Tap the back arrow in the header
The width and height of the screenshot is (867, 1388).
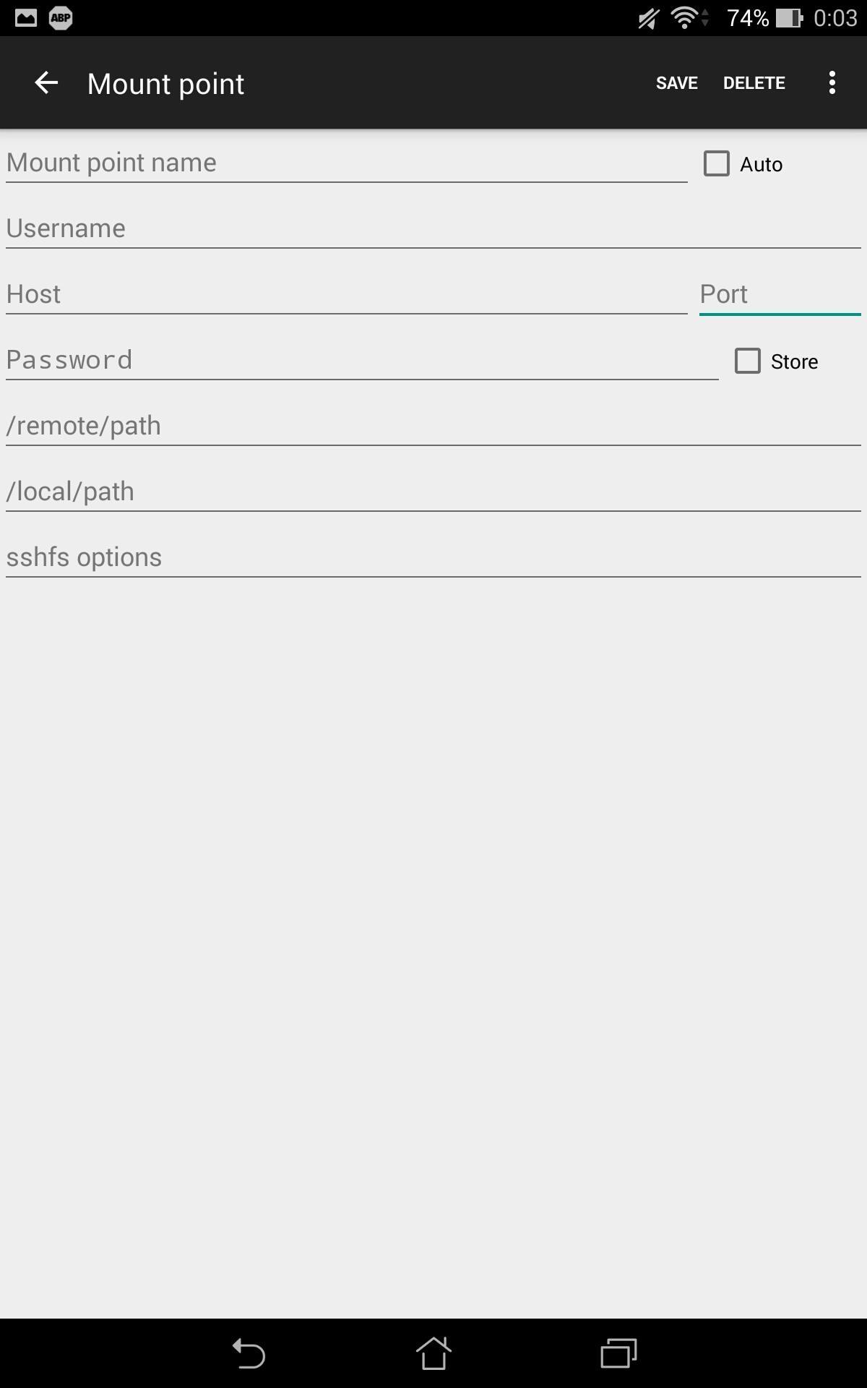(x=46, y=83)
